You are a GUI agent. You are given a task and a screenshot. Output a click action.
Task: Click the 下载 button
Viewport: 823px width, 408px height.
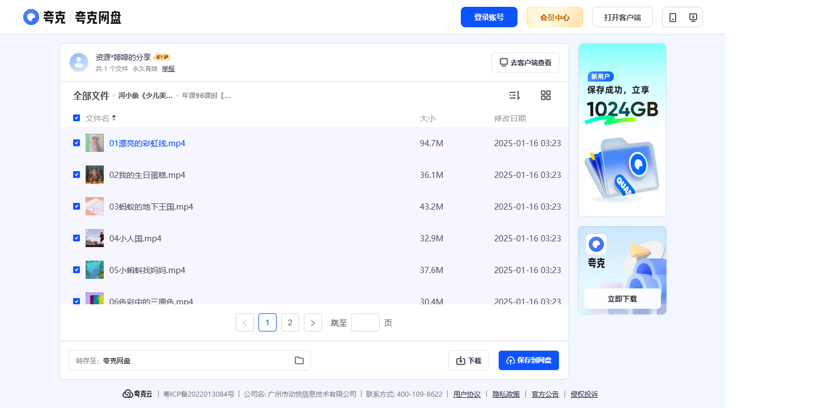click(x=469, y=360)
